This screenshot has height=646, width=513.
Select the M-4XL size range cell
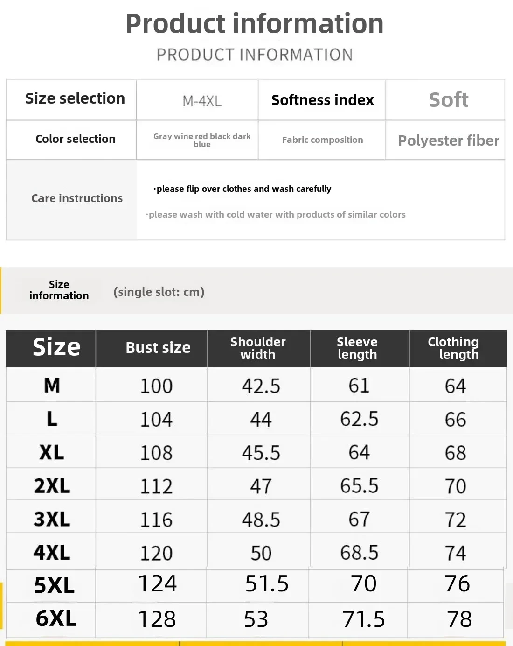click(x=202, y=101)
